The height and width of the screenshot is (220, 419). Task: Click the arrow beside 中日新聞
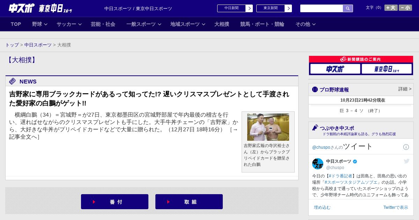(249, 8)
